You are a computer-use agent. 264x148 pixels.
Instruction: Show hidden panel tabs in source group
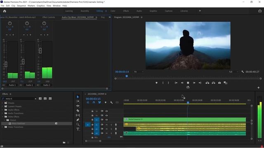pyautogui.click(x=110, y=17)
